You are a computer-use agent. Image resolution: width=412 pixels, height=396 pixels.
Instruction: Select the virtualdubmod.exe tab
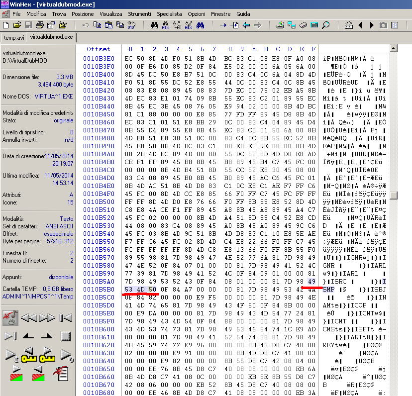pos(52,37)
